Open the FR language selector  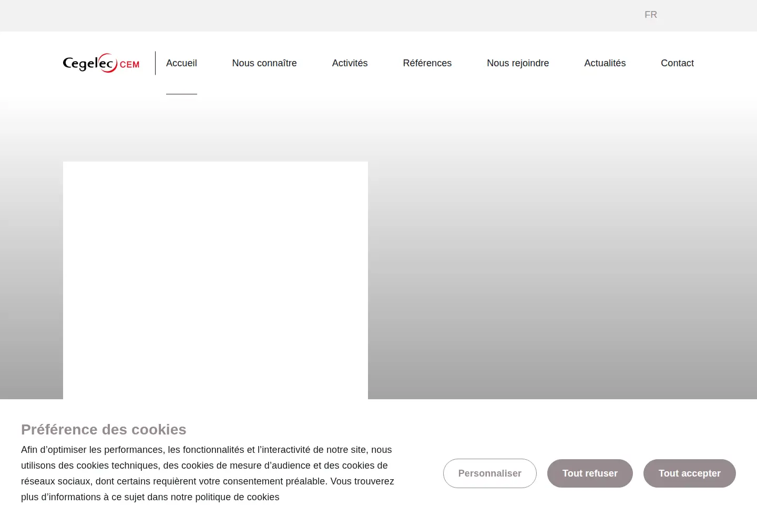651,15
